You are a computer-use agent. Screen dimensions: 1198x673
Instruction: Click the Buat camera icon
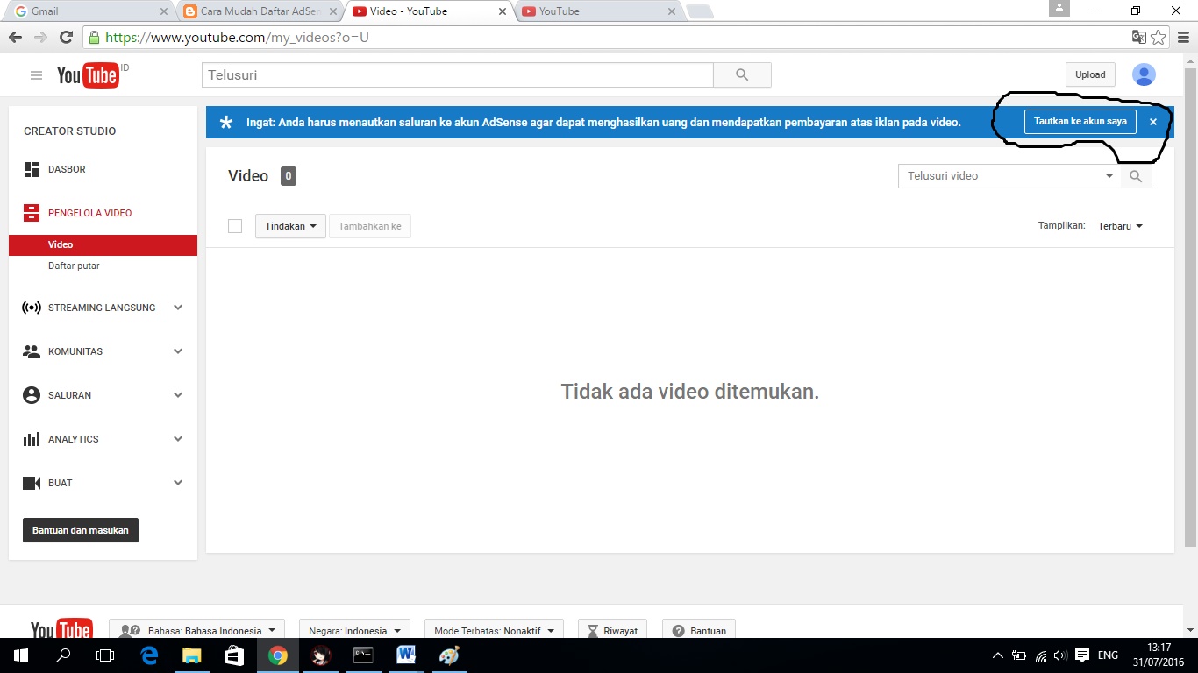click(x=32, y=483)
